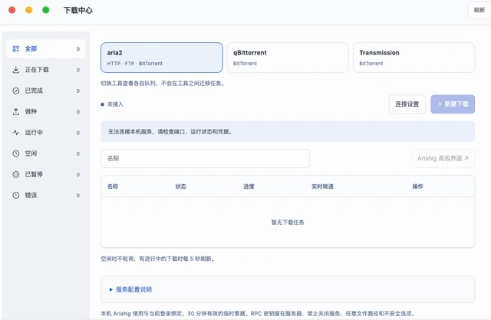Click the 实时转速 column header
The width and height of the screenshot is (491, 320).
(x=322, y=186)
